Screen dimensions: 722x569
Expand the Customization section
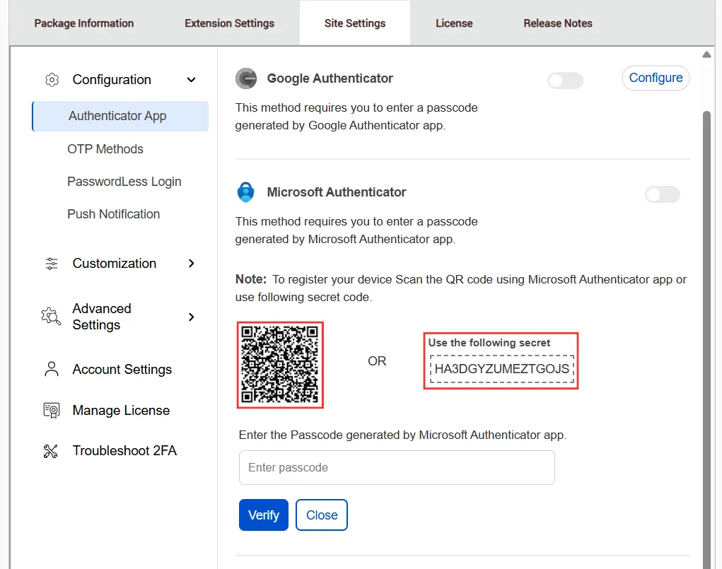190,263
